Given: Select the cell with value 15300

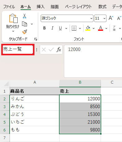Looking at the screenshot, I should point(80,114).
